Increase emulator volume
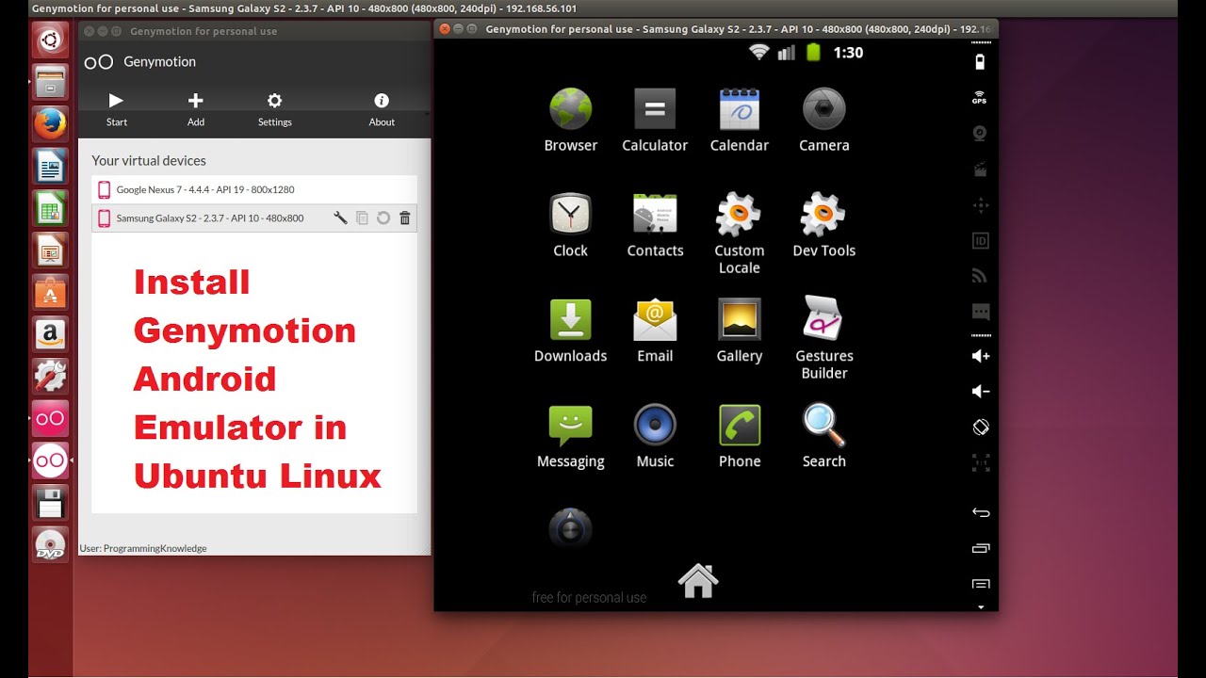Viewport: 1206px width, 678px height. [x=980, y=356]
